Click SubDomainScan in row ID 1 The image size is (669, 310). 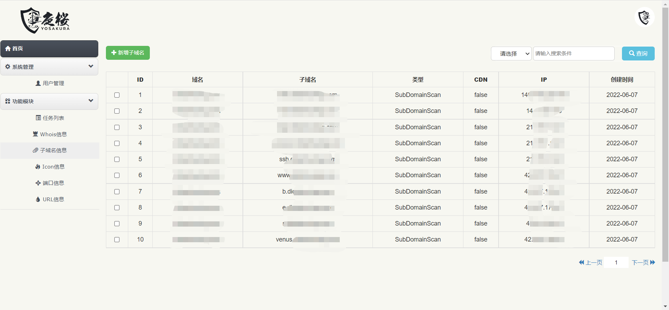[418, 95]
